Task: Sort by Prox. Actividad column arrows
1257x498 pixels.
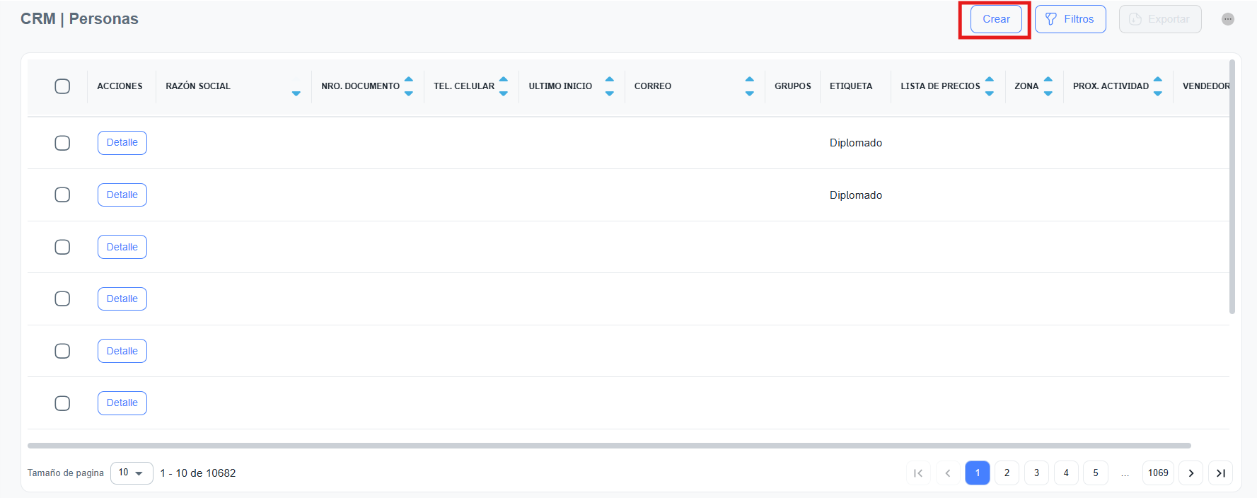Action: 1158,86
